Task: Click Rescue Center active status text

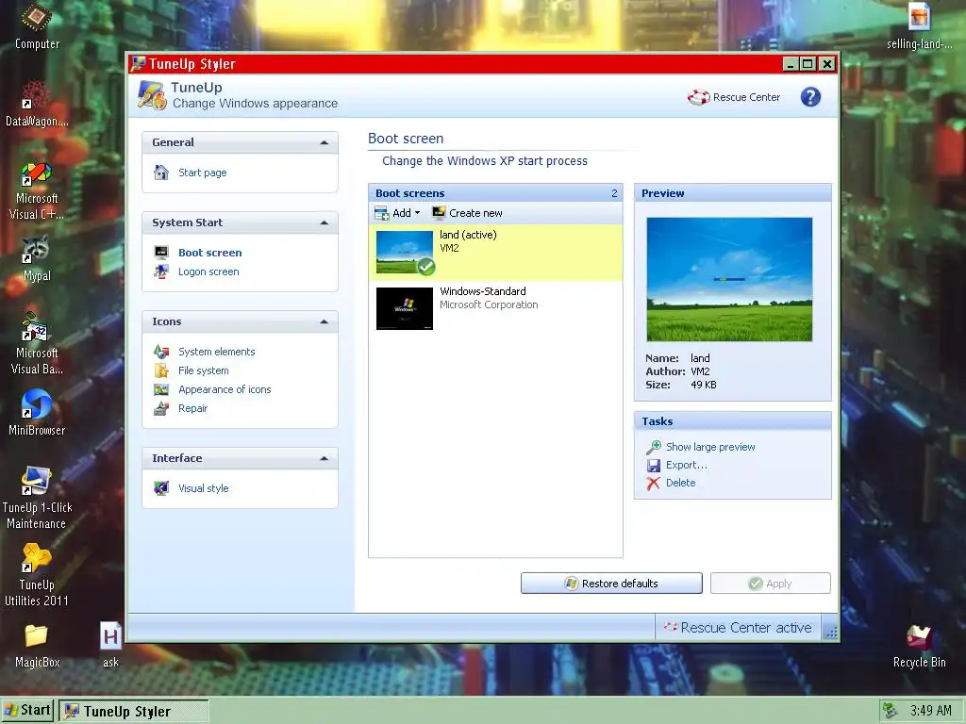Action: tap(746, 627)
